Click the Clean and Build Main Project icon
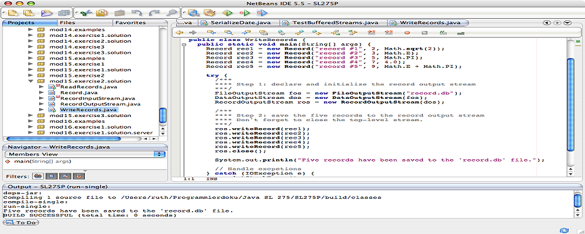This screenshot has height=234, width=585. (x=209, y=13)
